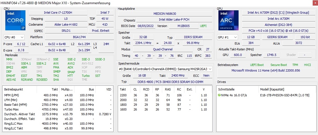Image resolution: width=318 pixels, height=135 pixels.
Task: Click the Betriebspunkt column header
Action: click(14, 89)
